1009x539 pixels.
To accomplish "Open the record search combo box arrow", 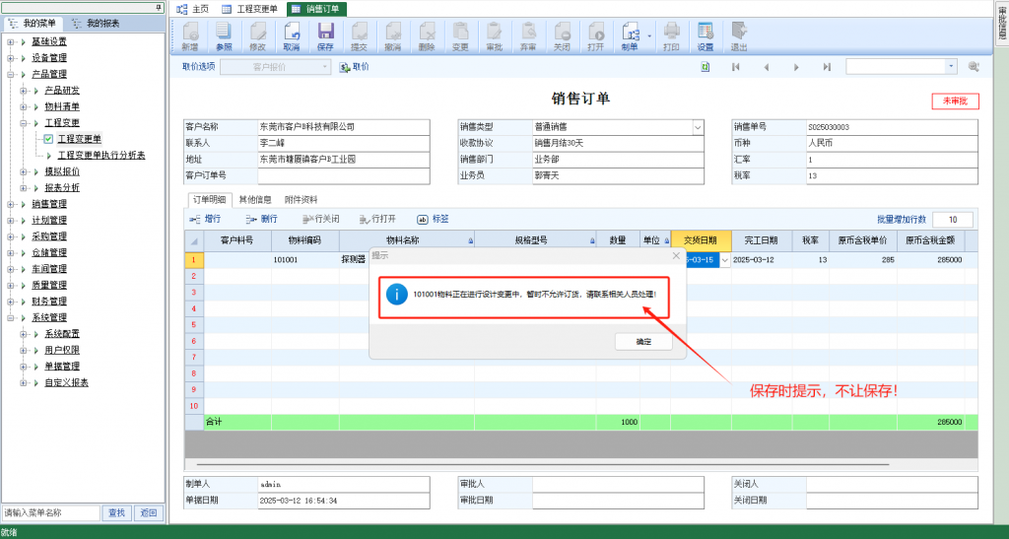I will [951, 67].
